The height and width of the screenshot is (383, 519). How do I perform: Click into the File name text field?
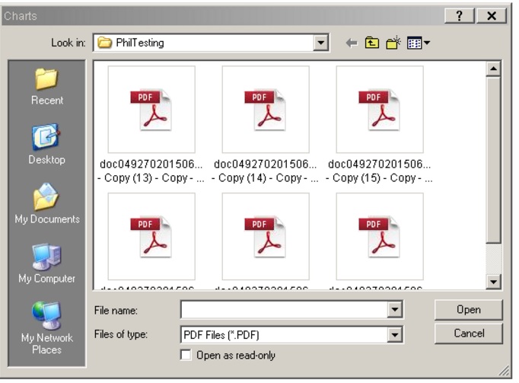coord(283,310)
